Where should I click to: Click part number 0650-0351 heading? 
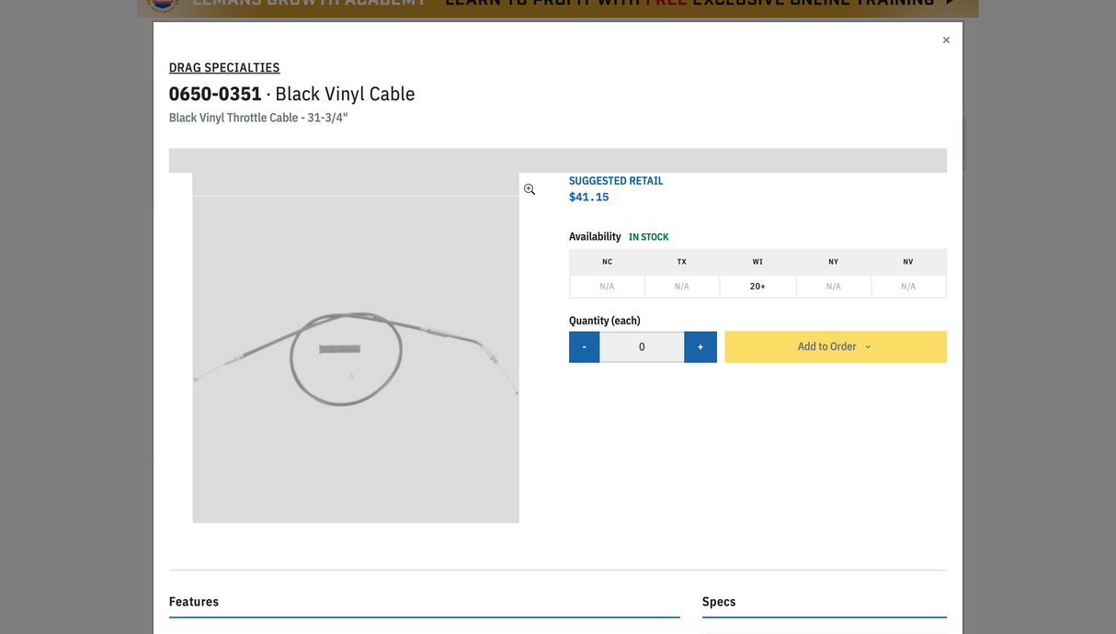215,94
